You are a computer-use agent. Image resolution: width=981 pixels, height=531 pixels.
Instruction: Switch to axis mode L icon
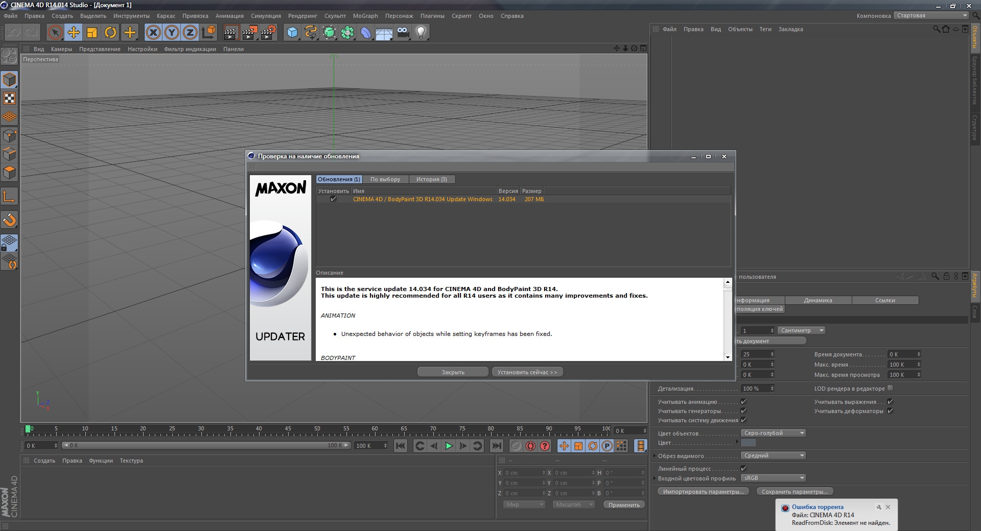point(10,196)
